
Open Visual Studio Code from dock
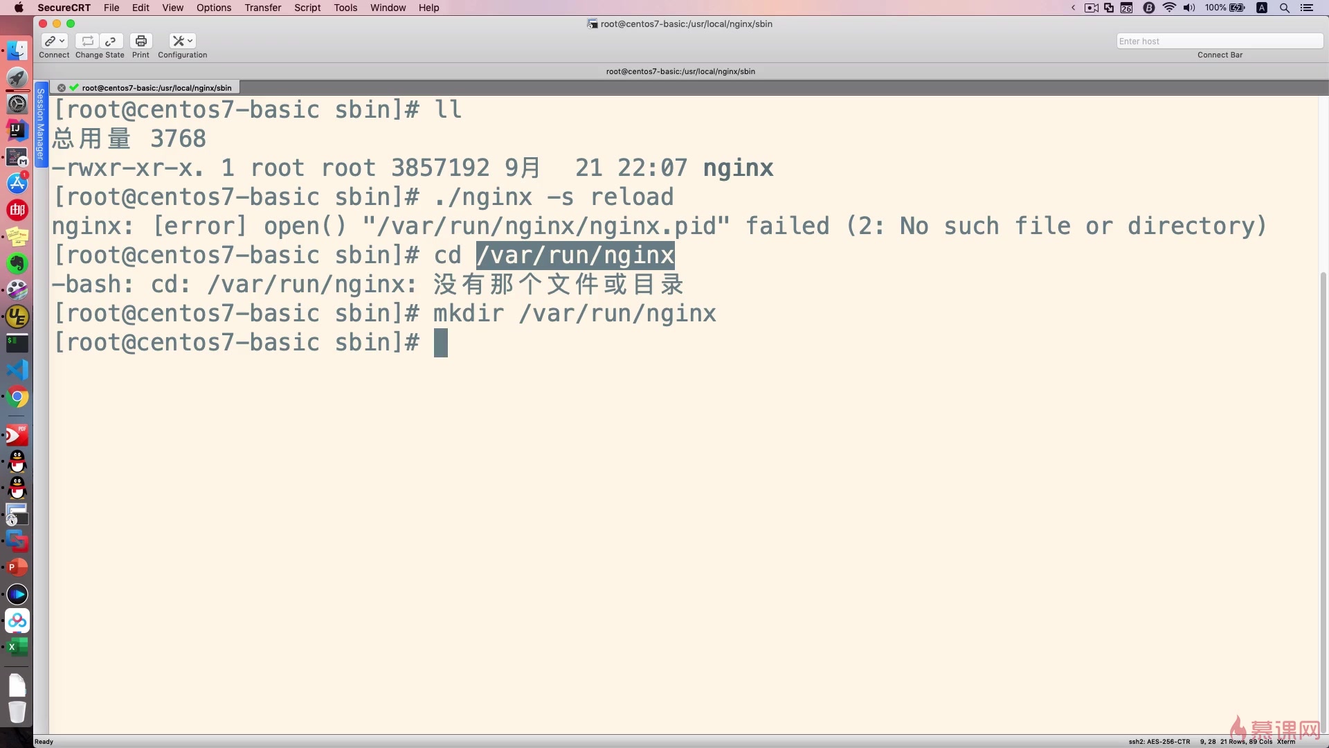[x=17, y=370]
